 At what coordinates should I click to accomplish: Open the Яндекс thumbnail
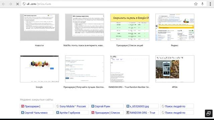(175, 27)
